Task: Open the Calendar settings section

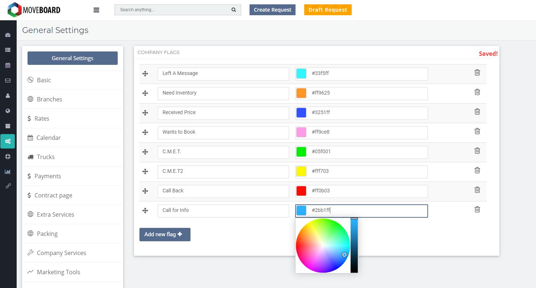Action: pos(72,138)
